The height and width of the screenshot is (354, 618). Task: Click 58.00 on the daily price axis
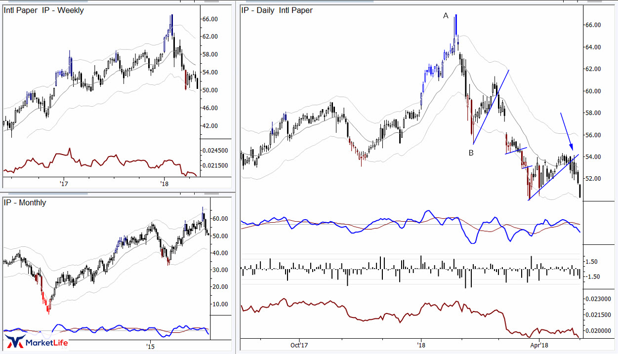pyautogui.click(x=592, y=113)
